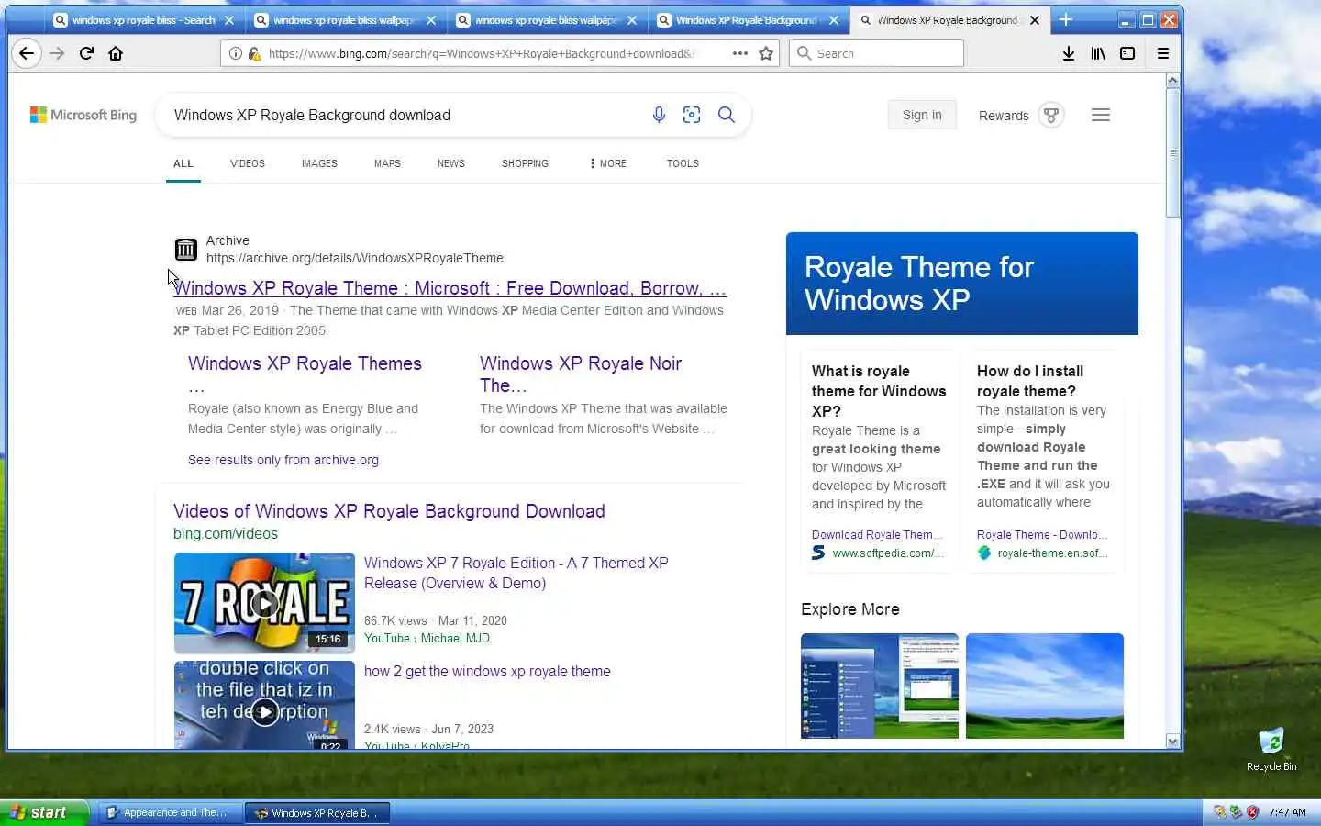Open page actions three-dot menu in address bar
This screenshot has width=1321, height=826.
(740, 53)
